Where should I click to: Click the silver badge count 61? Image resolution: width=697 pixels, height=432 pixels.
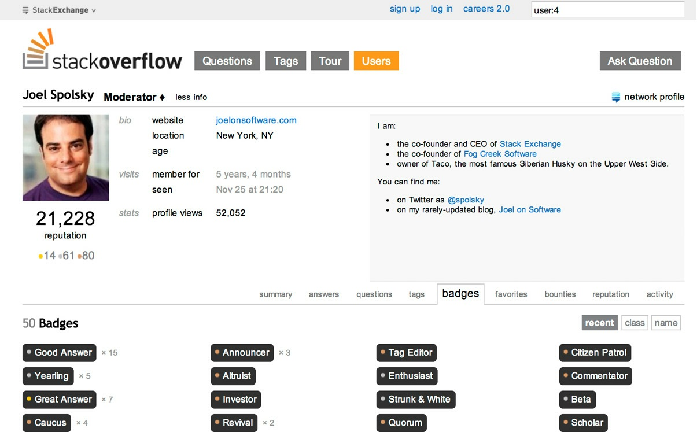click(x=67, y=256)
